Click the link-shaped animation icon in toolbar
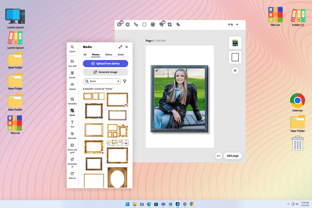Screen dimensions: 312x208 (136, 24)
